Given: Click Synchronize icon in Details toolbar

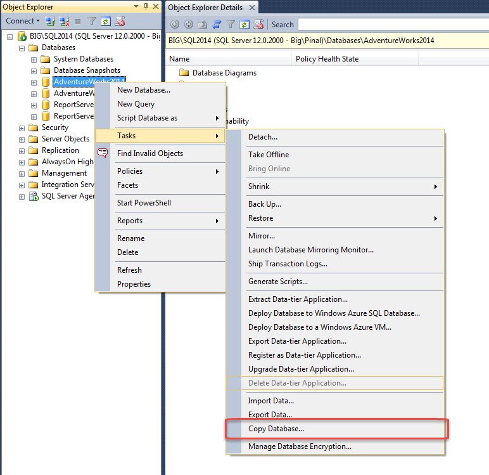Looking at the screenshot, I should 217,24.
